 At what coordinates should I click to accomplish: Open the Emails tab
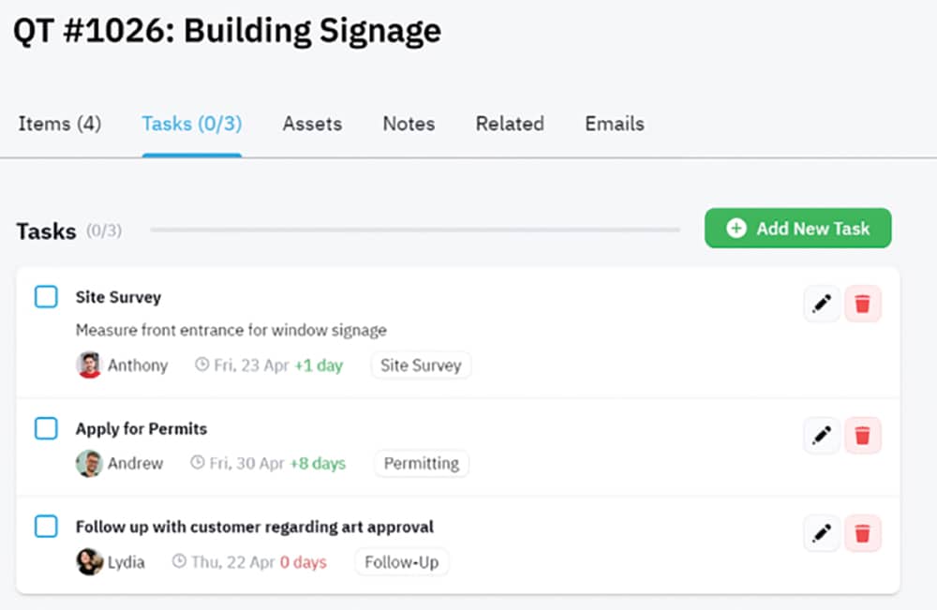tap(615, 124)
